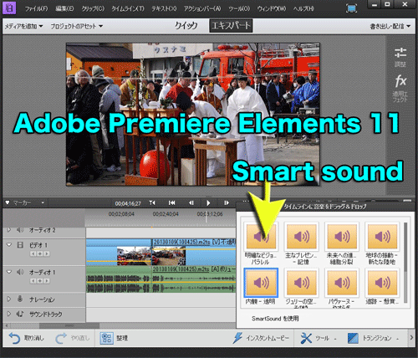Toggle the ビデオ 1 filmstrip icon
418x358 pixels.
20,245
